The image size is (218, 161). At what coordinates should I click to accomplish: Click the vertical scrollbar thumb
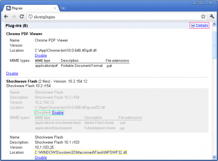coord(214,45)
